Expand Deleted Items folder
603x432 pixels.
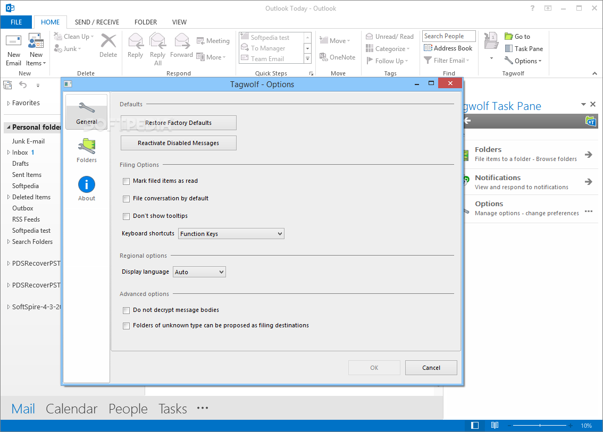pyautogui.click(x=9, y=197)
